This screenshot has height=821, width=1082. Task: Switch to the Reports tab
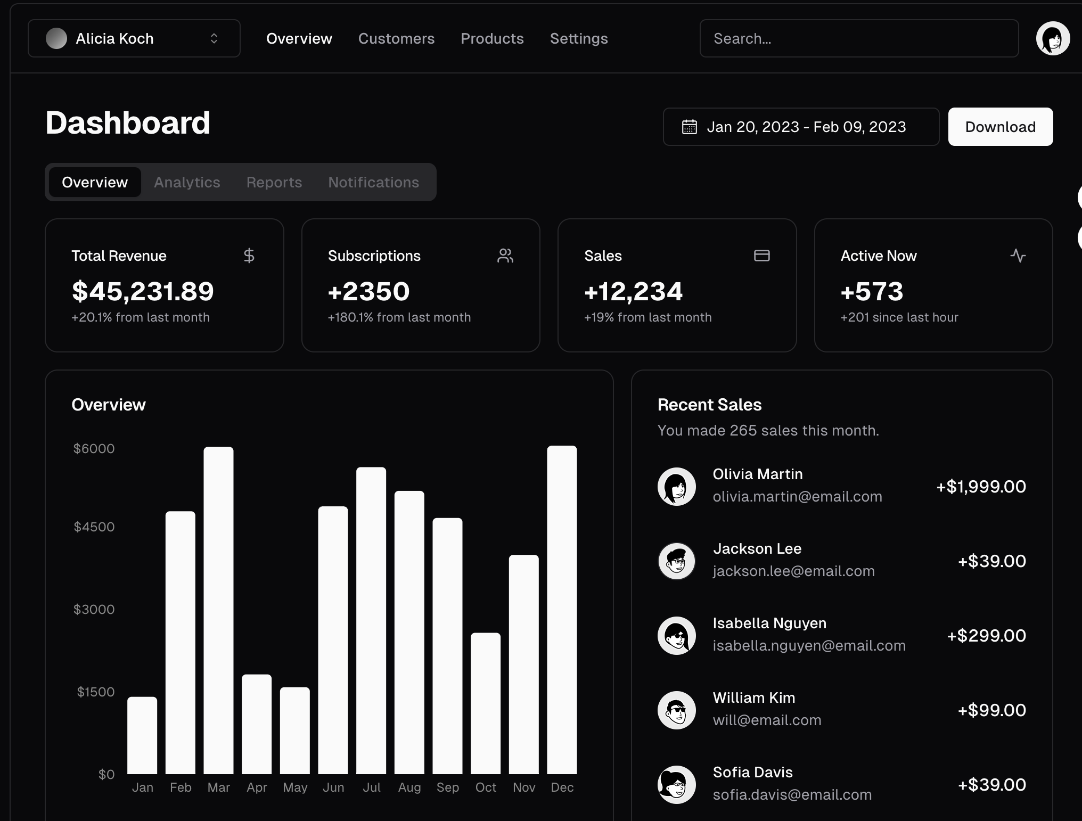pyautogui.click(x=274, y=182)
